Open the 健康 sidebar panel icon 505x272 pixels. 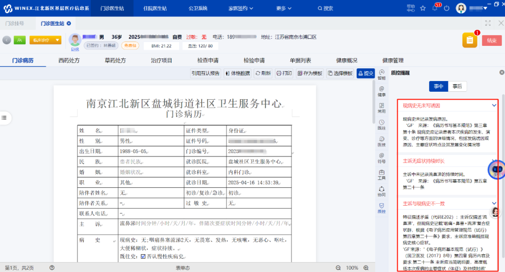[382, 91]
